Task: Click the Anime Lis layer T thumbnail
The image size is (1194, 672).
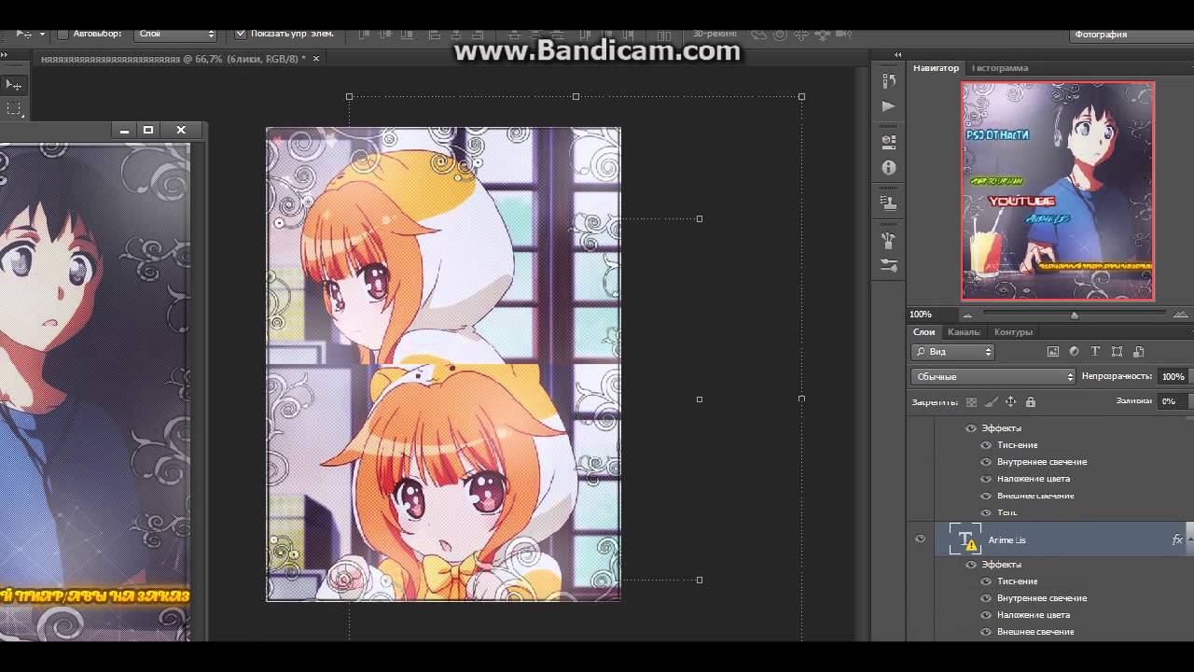Action: click(x=965, y=539)
